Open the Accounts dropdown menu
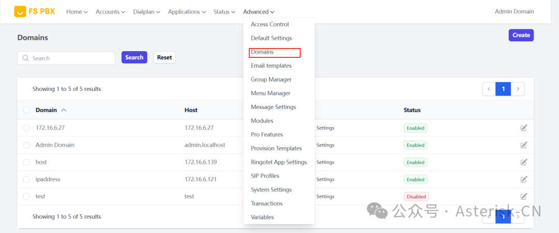The height and width of the screenshot is (233, 559). [110, 11]
